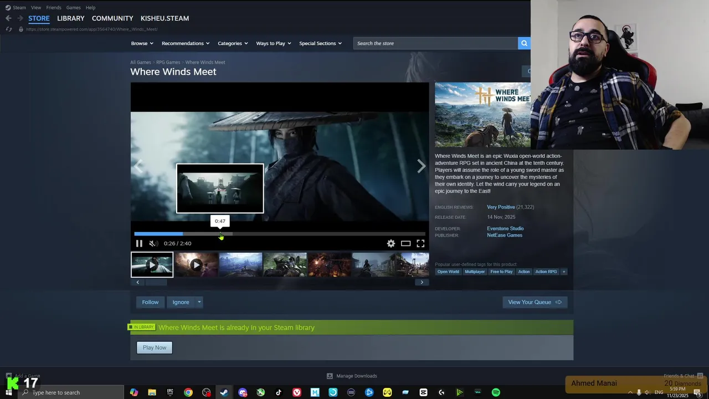
Task: Focus the Windows taskbar search box
Action: pos(71,392)
